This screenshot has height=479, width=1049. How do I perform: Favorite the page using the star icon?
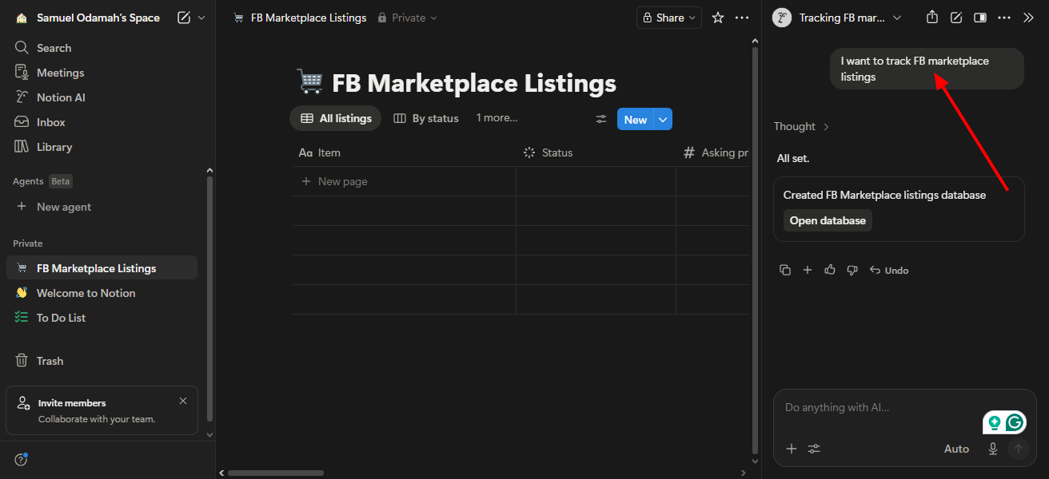pyautogui.click(x=716, y=17)
